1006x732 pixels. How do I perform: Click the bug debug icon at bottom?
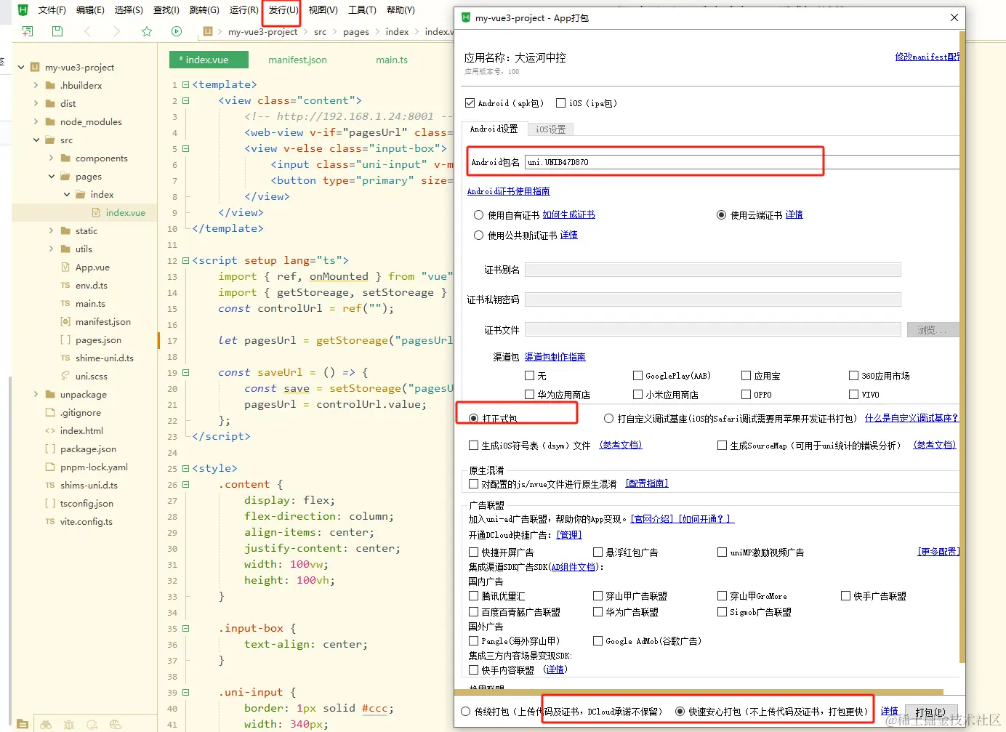pos(69,724)
